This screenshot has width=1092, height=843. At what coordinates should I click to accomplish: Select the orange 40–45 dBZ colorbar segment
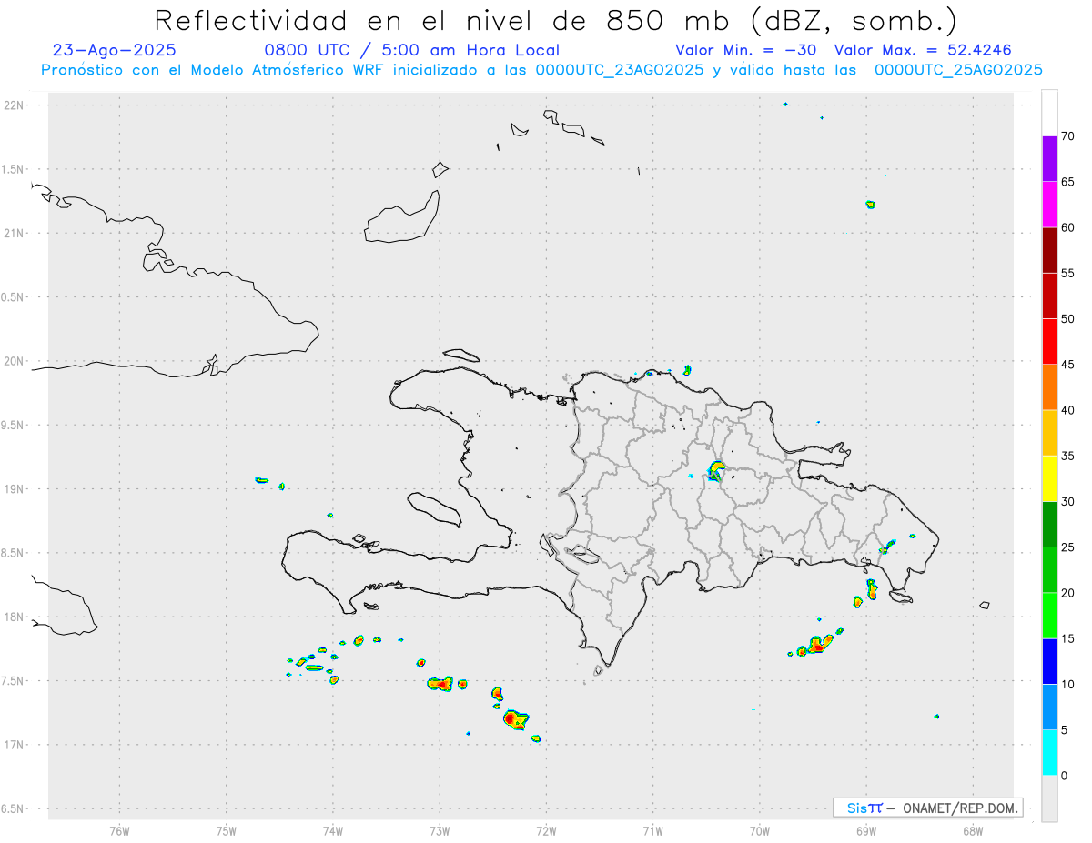[x=1049, y=387]
